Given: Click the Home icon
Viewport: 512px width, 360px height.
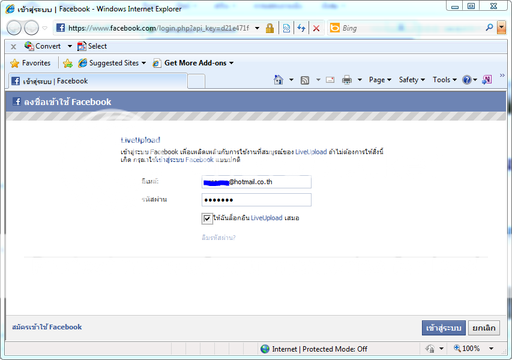Looking at the screenshot, I should [279, 80].
